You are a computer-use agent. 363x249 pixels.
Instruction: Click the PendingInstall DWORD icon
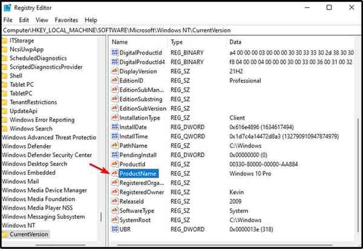tap(115, 155)
